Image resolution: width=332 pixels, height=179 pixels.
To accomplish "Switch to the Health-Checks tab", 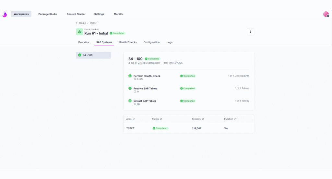I will pyautogui.click(x=128, y=42).
